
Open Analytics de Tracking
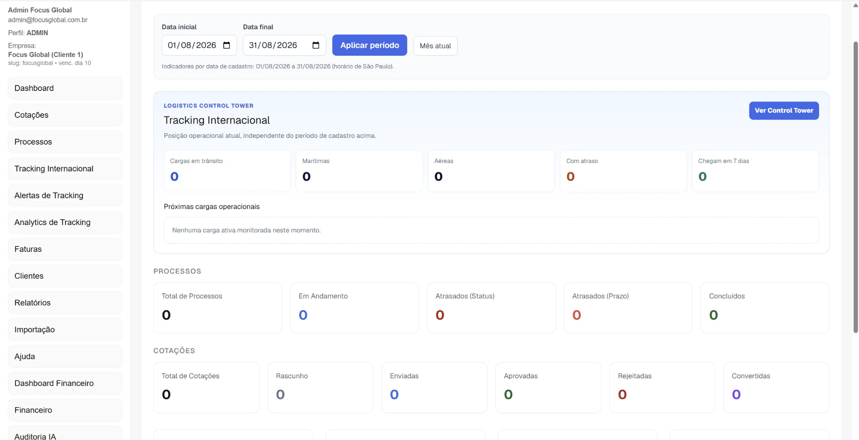point(65,222)
